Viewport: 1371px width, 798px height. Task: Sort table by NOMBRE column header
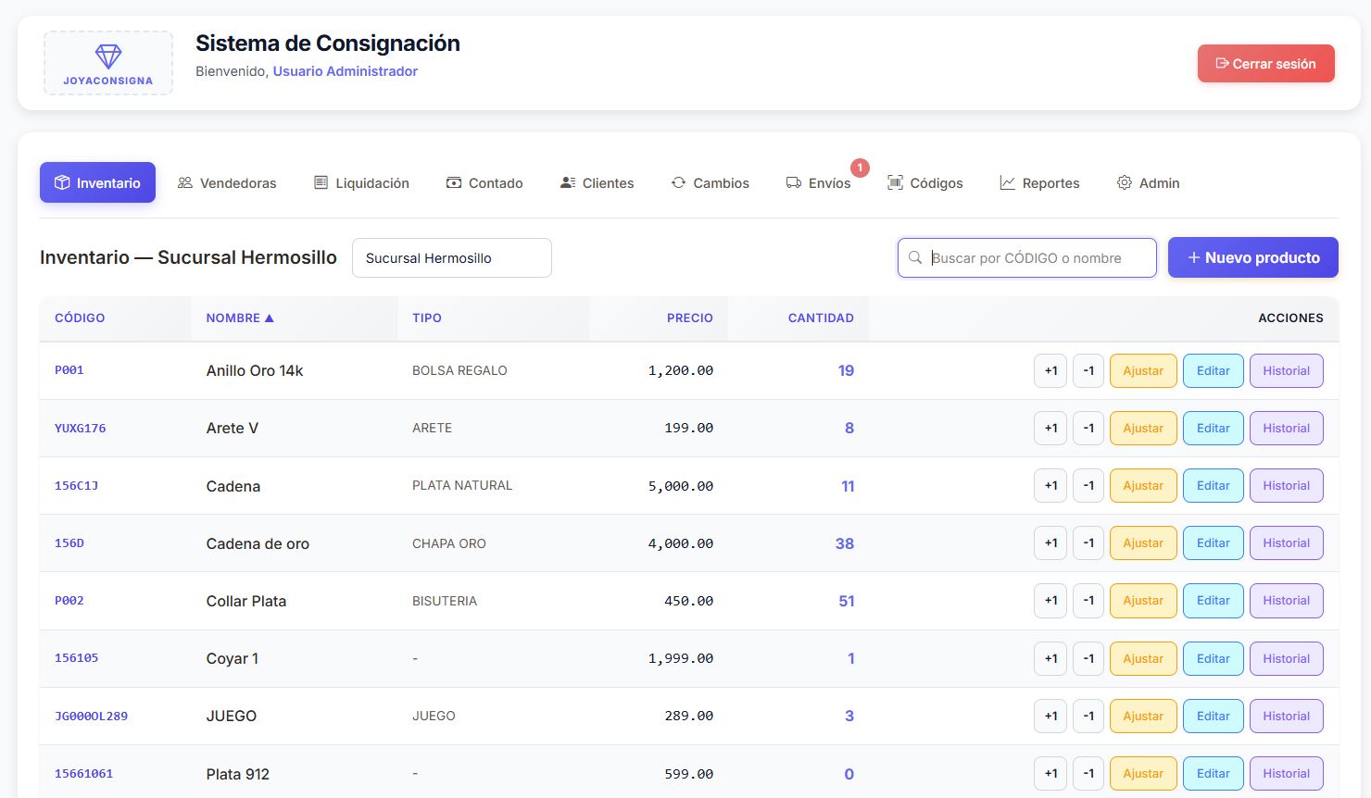[x=240, y=318]
